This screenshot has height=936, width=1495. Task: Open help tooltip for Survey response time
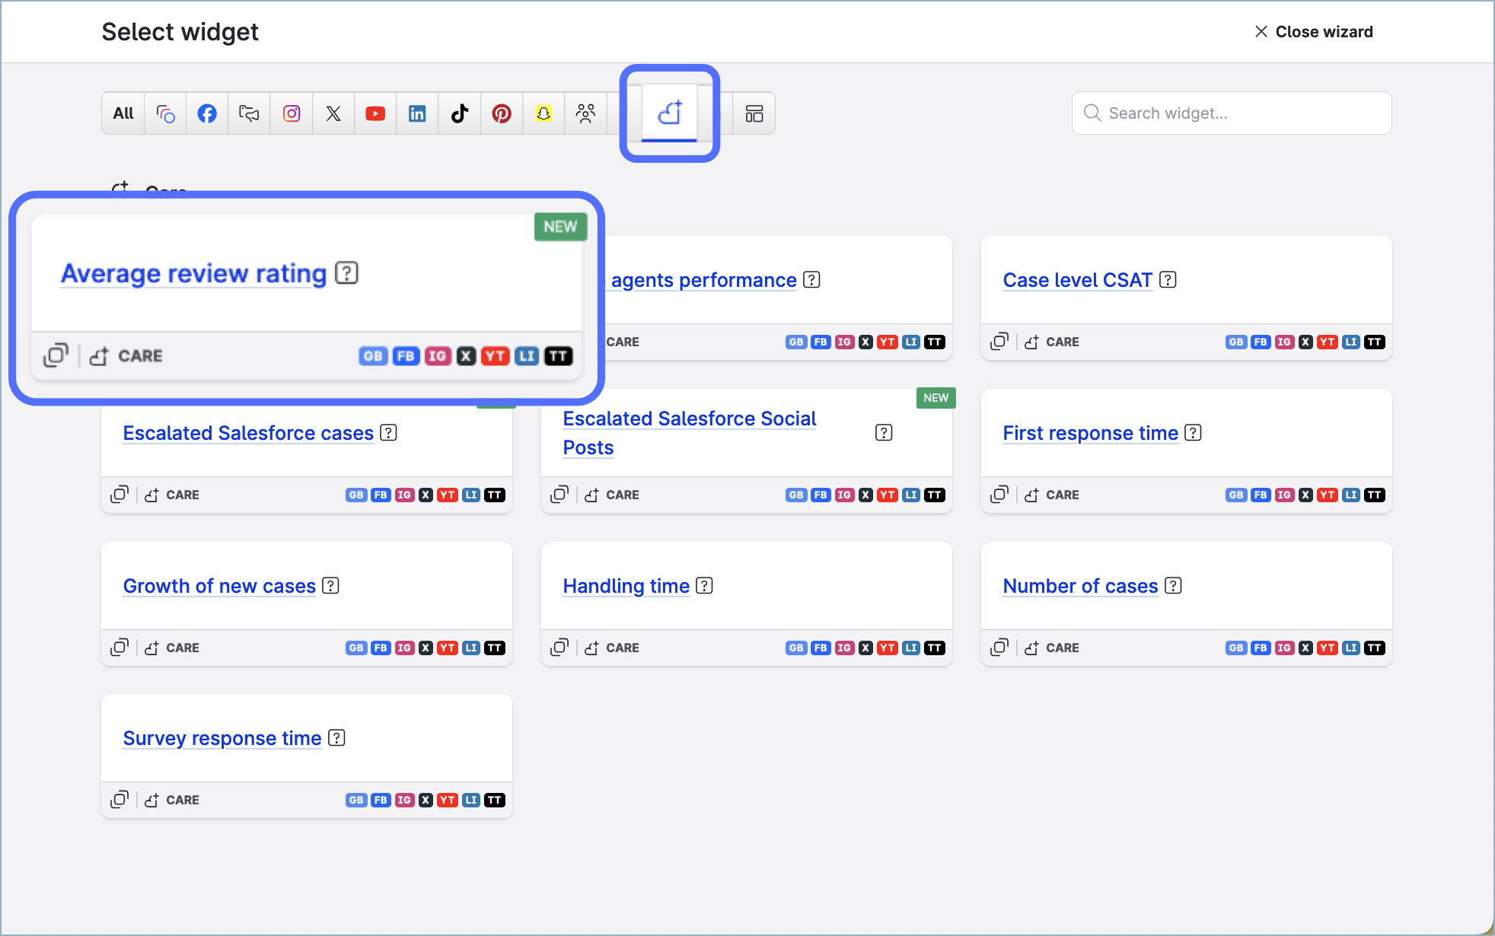tap(336, 738)
